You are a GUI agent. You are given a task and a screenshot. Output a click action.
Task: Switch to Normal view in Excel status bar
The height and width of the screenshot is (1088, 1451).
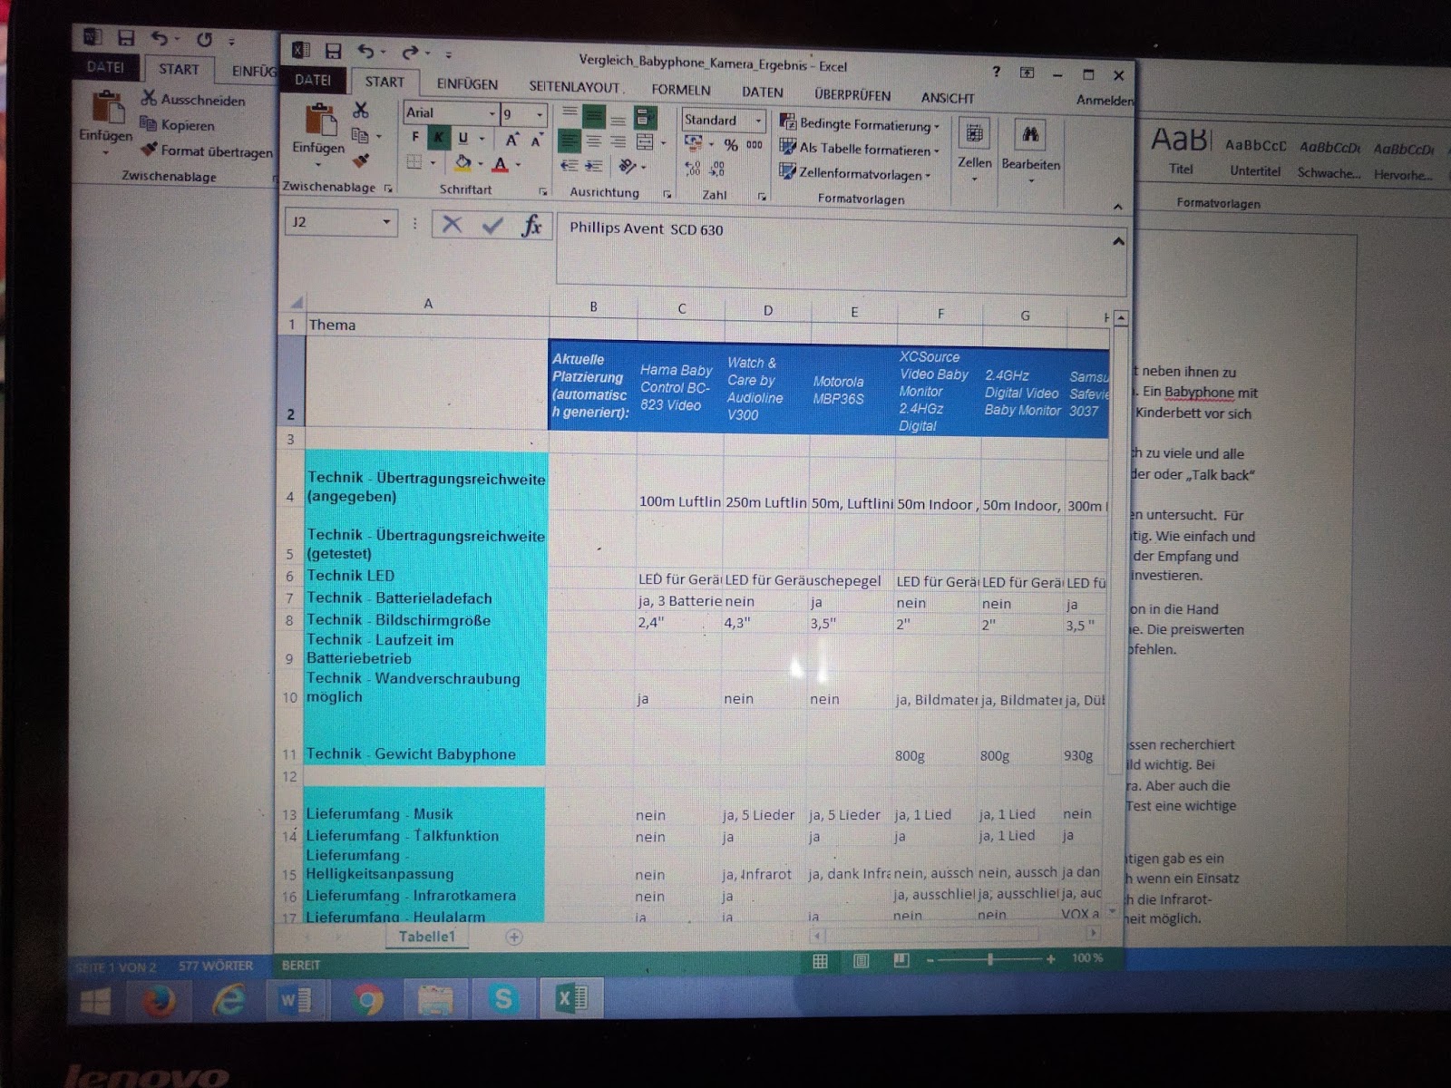820,961
